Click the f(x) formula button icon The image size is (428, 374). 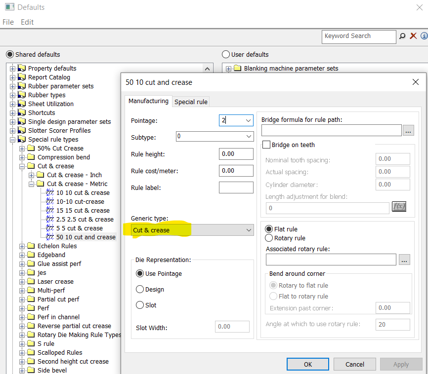398,207
